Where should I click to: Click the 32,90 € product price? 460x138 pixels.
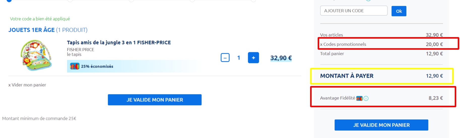point(281,58)
